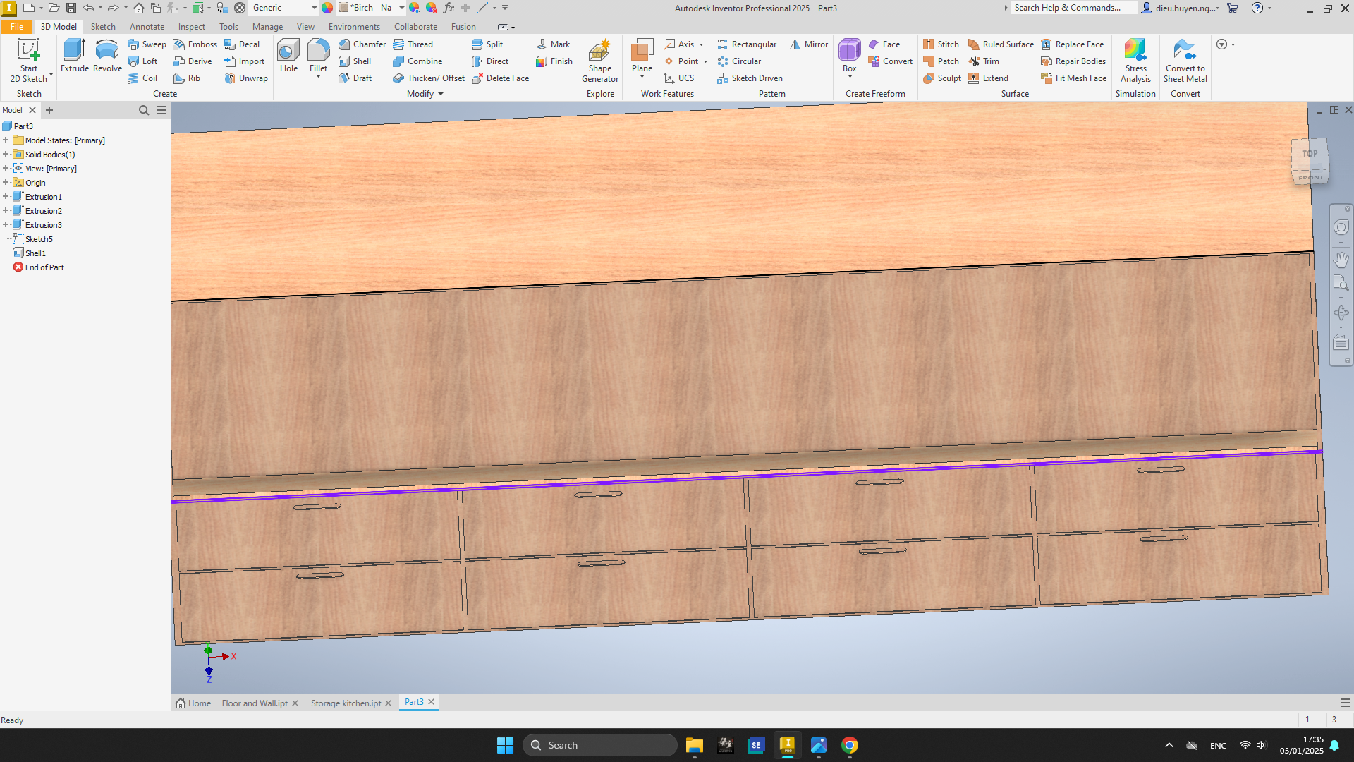This screenshot has width=1354, height=762.
Task: Open the Environments tab
Action: coord(354,27)
